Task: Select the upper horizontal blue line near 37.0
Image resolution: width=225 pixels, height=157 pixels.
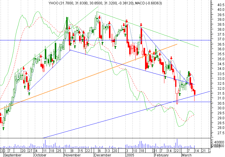Action: coord(105,40)
